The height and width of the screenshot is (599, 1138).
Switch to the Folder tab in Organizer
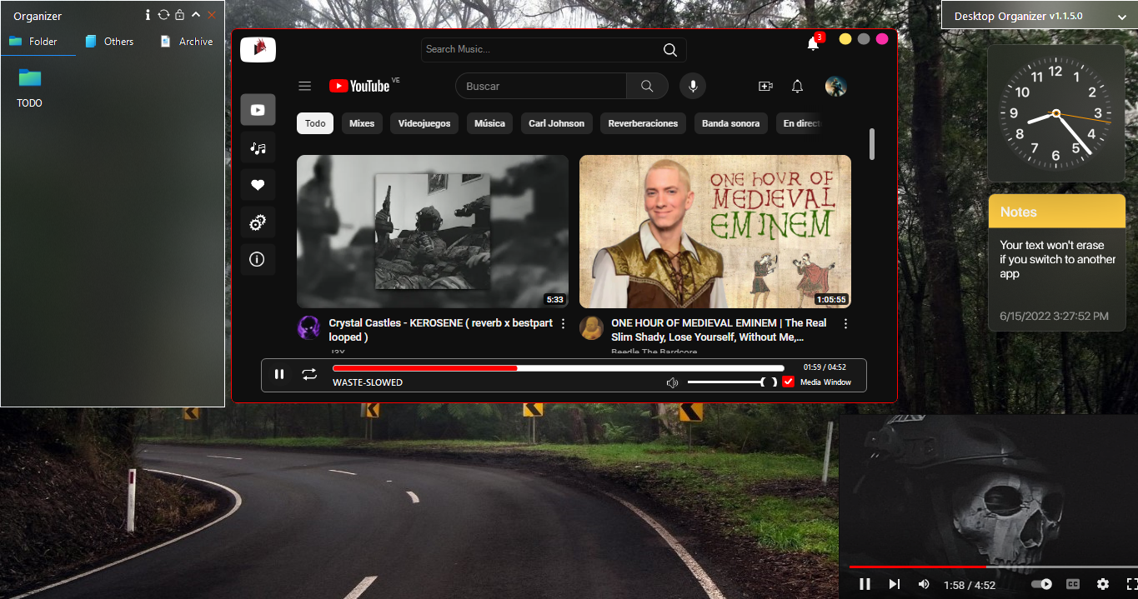pyautogui.click(x=38, y=41)
